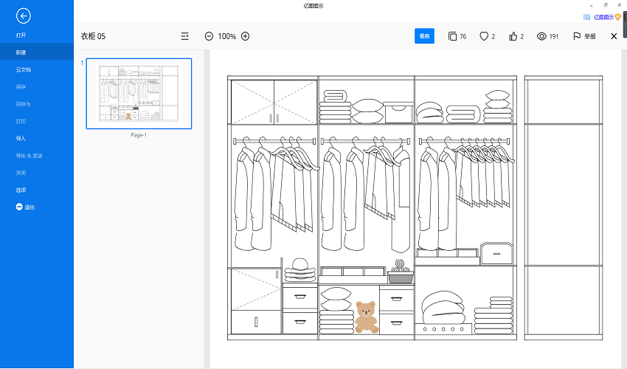
Task: Zoom out with the minus icon
Action: click(x=209, y=36)
